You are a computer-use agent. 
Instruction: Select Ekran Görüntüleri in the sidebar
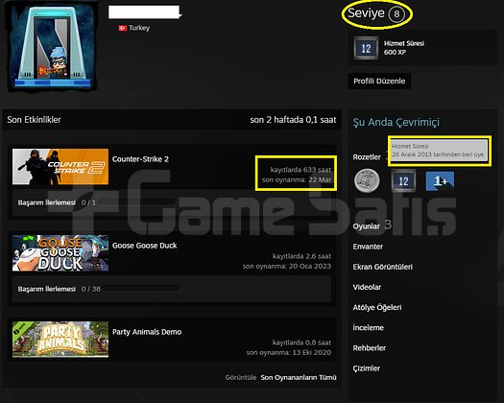382,267
